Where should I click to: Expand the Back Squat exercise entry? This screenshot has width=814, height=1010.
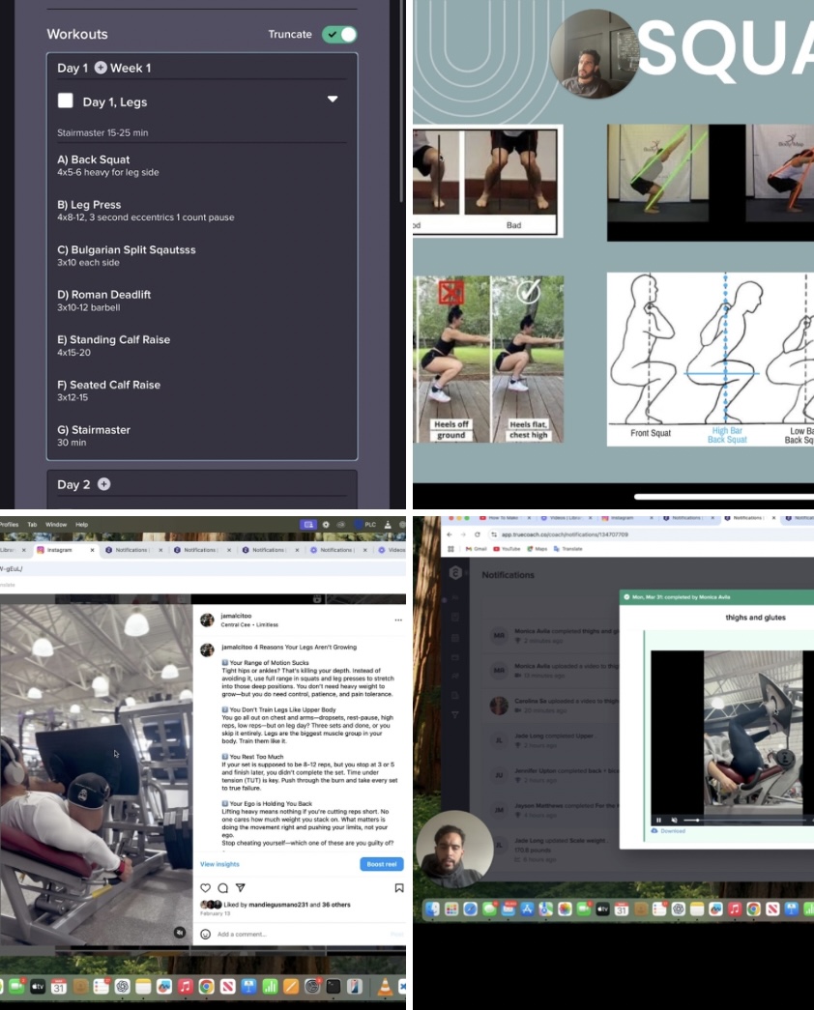[x=100, y=159]
